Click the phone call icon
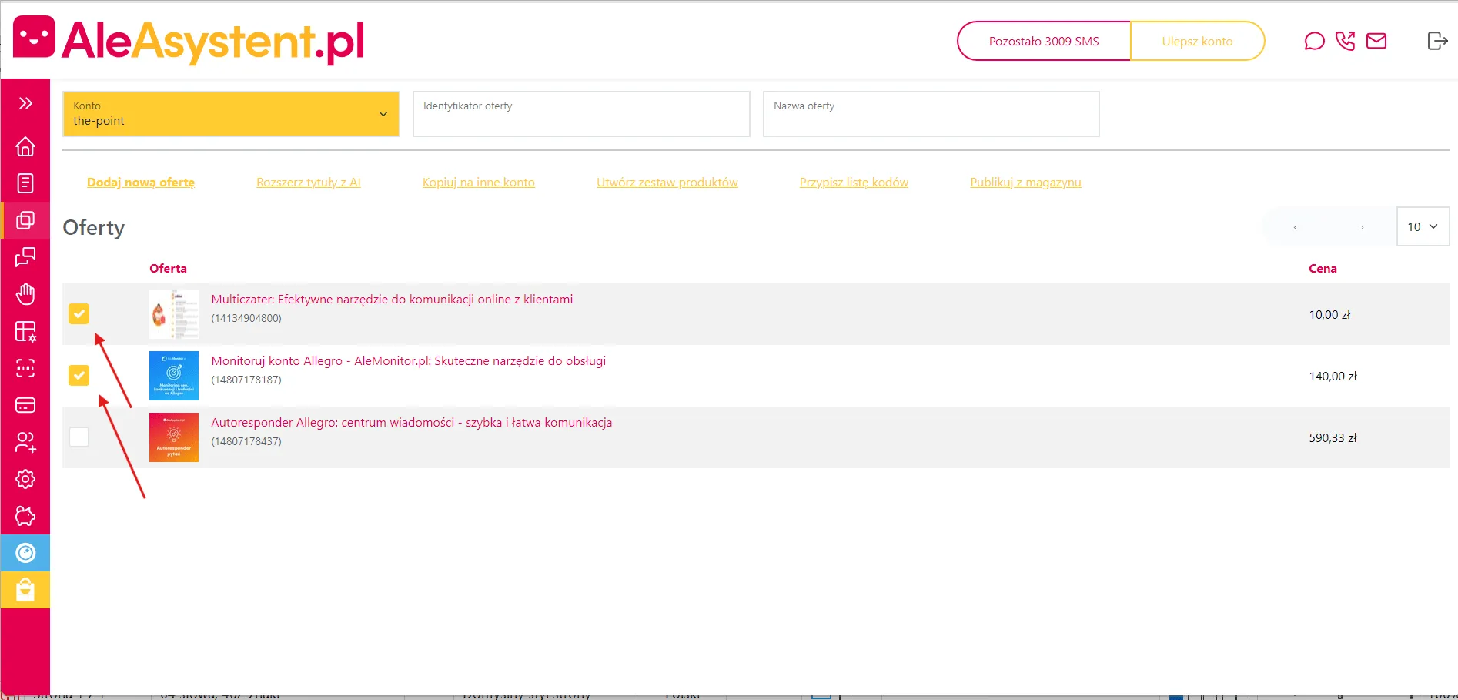Screen dimensions: 1458x700 [x=1345, y=41]
